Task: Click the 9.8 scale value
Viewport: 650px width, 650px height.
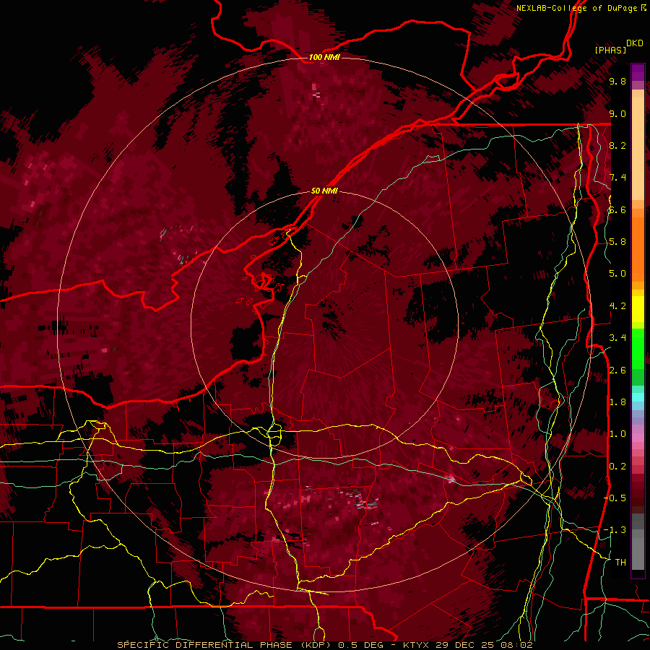Action: point(617,82)
